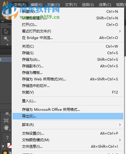Open the 对象(O) menu
The width and height of the screenshot is (126, 154).
tap(53, 5)
